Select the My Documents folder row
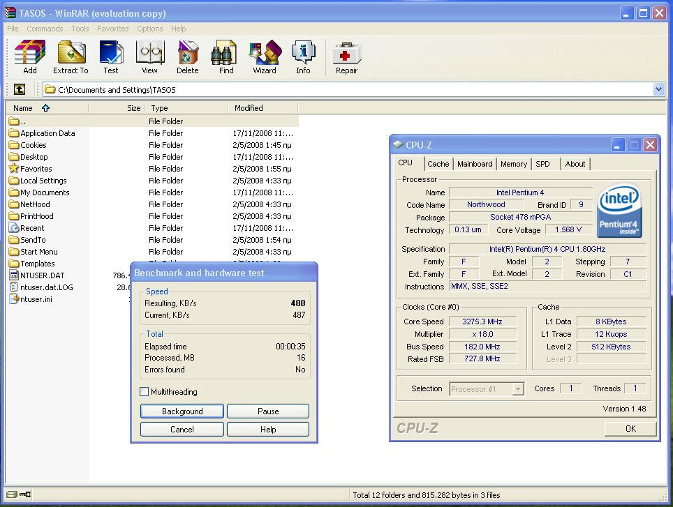673x507 pixels. click(152, 192)
